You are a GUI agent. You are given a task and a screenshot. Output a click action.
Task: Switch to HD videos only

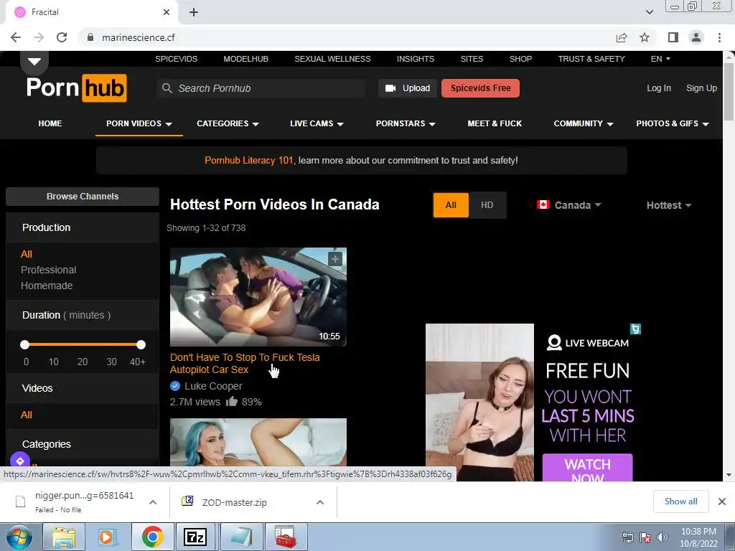(487, 205)
